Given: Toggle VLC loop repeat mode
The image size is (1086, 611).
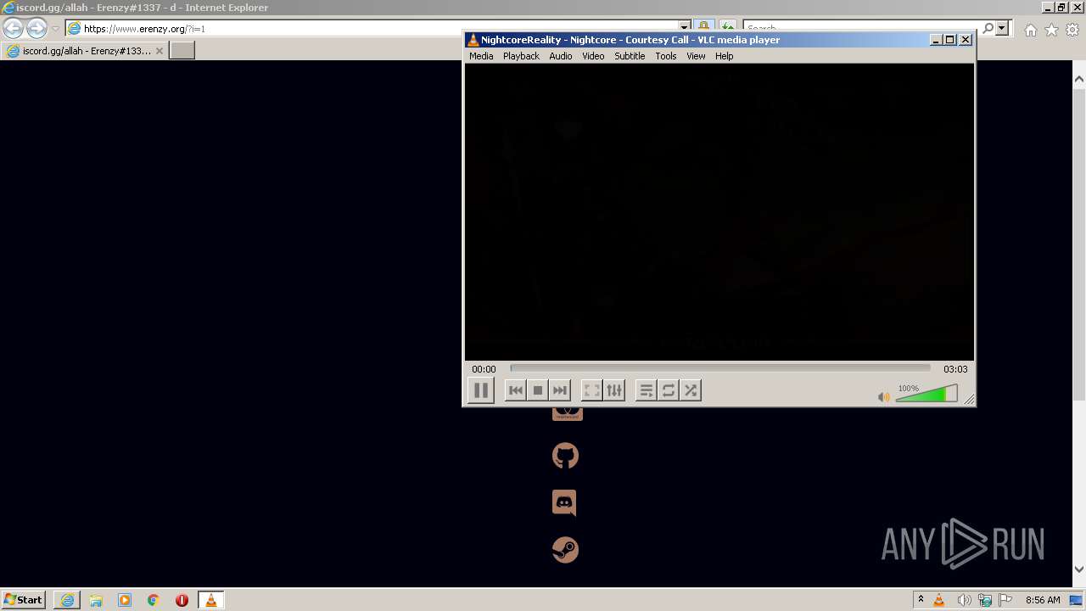Looking at the screenshot, I should click(669, 390).
